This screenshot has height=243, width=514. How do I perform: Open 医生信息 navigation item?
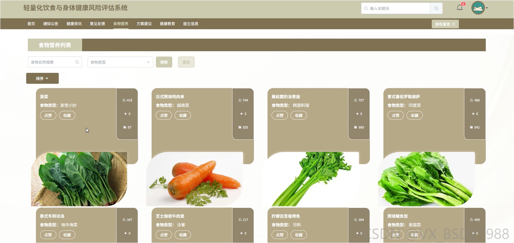[191, 24]
